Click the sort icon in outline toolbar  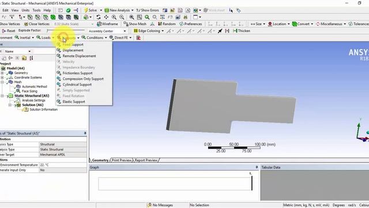coord(31,58)
